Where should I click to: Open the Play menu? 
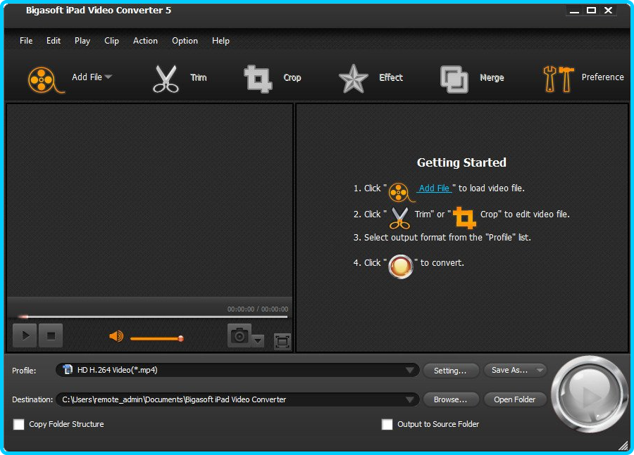coord(82,41)
